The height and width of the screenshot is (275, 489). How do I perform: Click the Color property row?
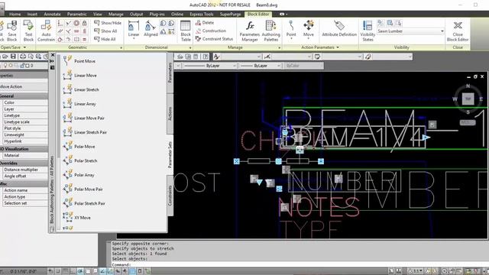pyautogui.click(x=24, y=102)
